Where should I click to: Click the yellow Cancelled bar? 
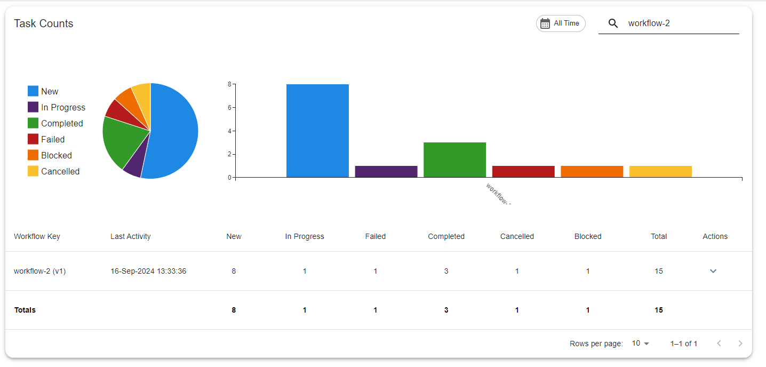pos(660,171)
